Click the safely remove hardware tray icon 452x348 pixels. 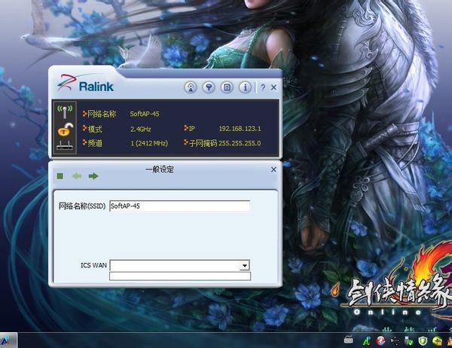[x=409, y=341]
